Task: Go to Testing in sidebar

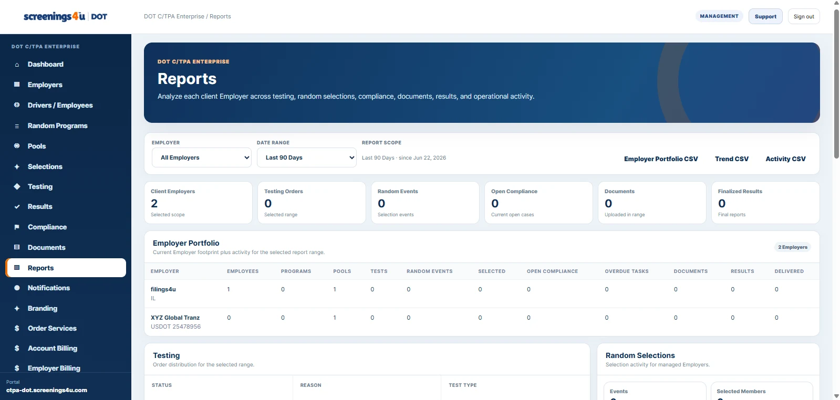Action: (66, 186)
